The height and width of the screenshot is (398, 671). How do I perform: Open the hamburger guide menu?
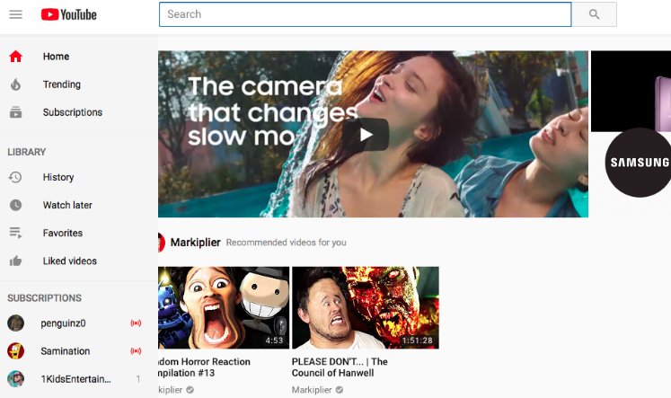pyautogui.click(x=16, y=14)
